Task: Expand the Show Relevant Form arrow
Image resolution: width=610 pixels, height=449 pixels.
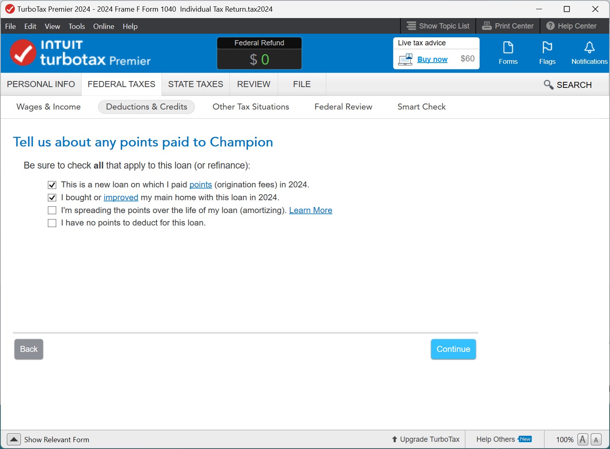Action: pyautogui.click(x=14, y=439)
